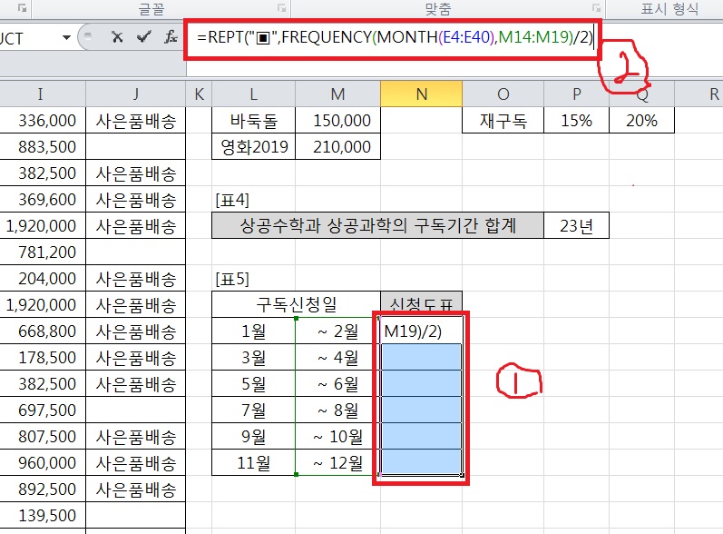This screenshot has width=723, height=534.
Task: Select the ~ 12월 cell
Action: pos(337,463)
